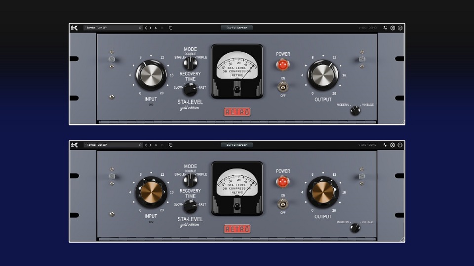The height and width of the screenshot is (266, 474).
Task: Click the silver OUTPUT knob on the upper unit
Action: [323, 75]
